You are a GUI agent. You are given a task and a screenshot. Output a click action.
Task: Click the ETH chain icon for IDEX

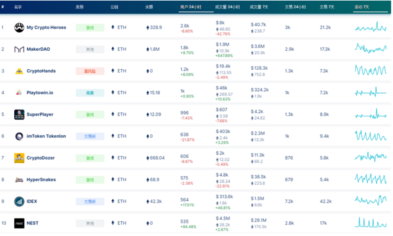[113, 201]
